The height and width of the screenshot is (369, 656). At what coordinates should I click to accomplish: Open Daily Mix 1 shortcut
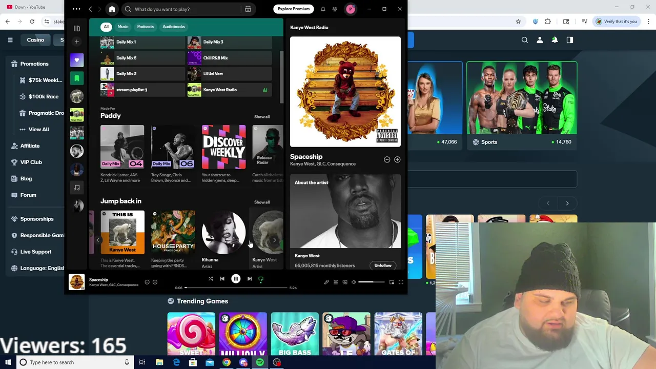142,42
